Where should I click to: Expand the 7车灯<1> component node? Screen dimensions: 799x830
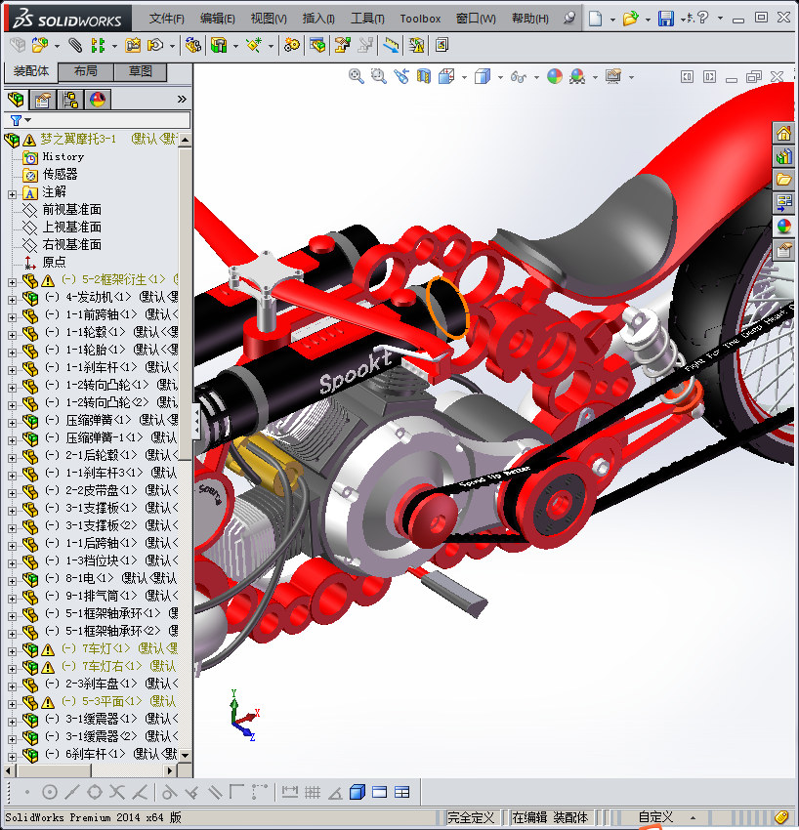[x=12, y=651]
